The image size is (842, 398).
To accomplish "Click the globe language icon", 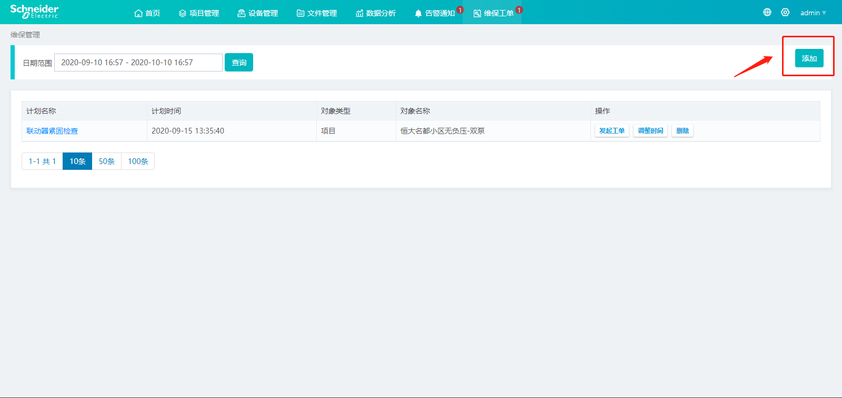I will pyautogui.click(x=767, y=12).
